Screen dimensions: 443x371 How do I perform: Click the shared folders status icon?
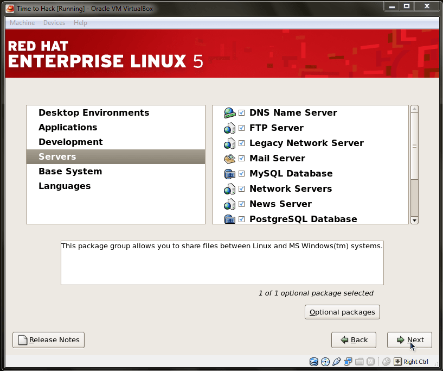(359, 361)
